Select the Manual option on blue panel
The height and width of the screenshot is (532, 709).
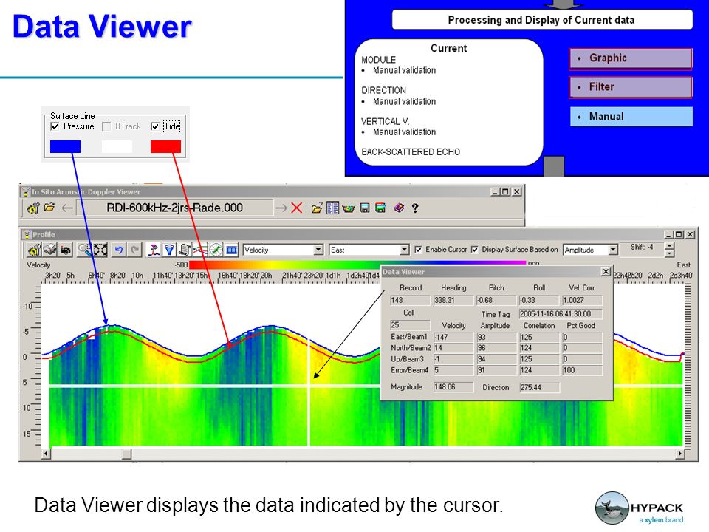pos(631,117)
